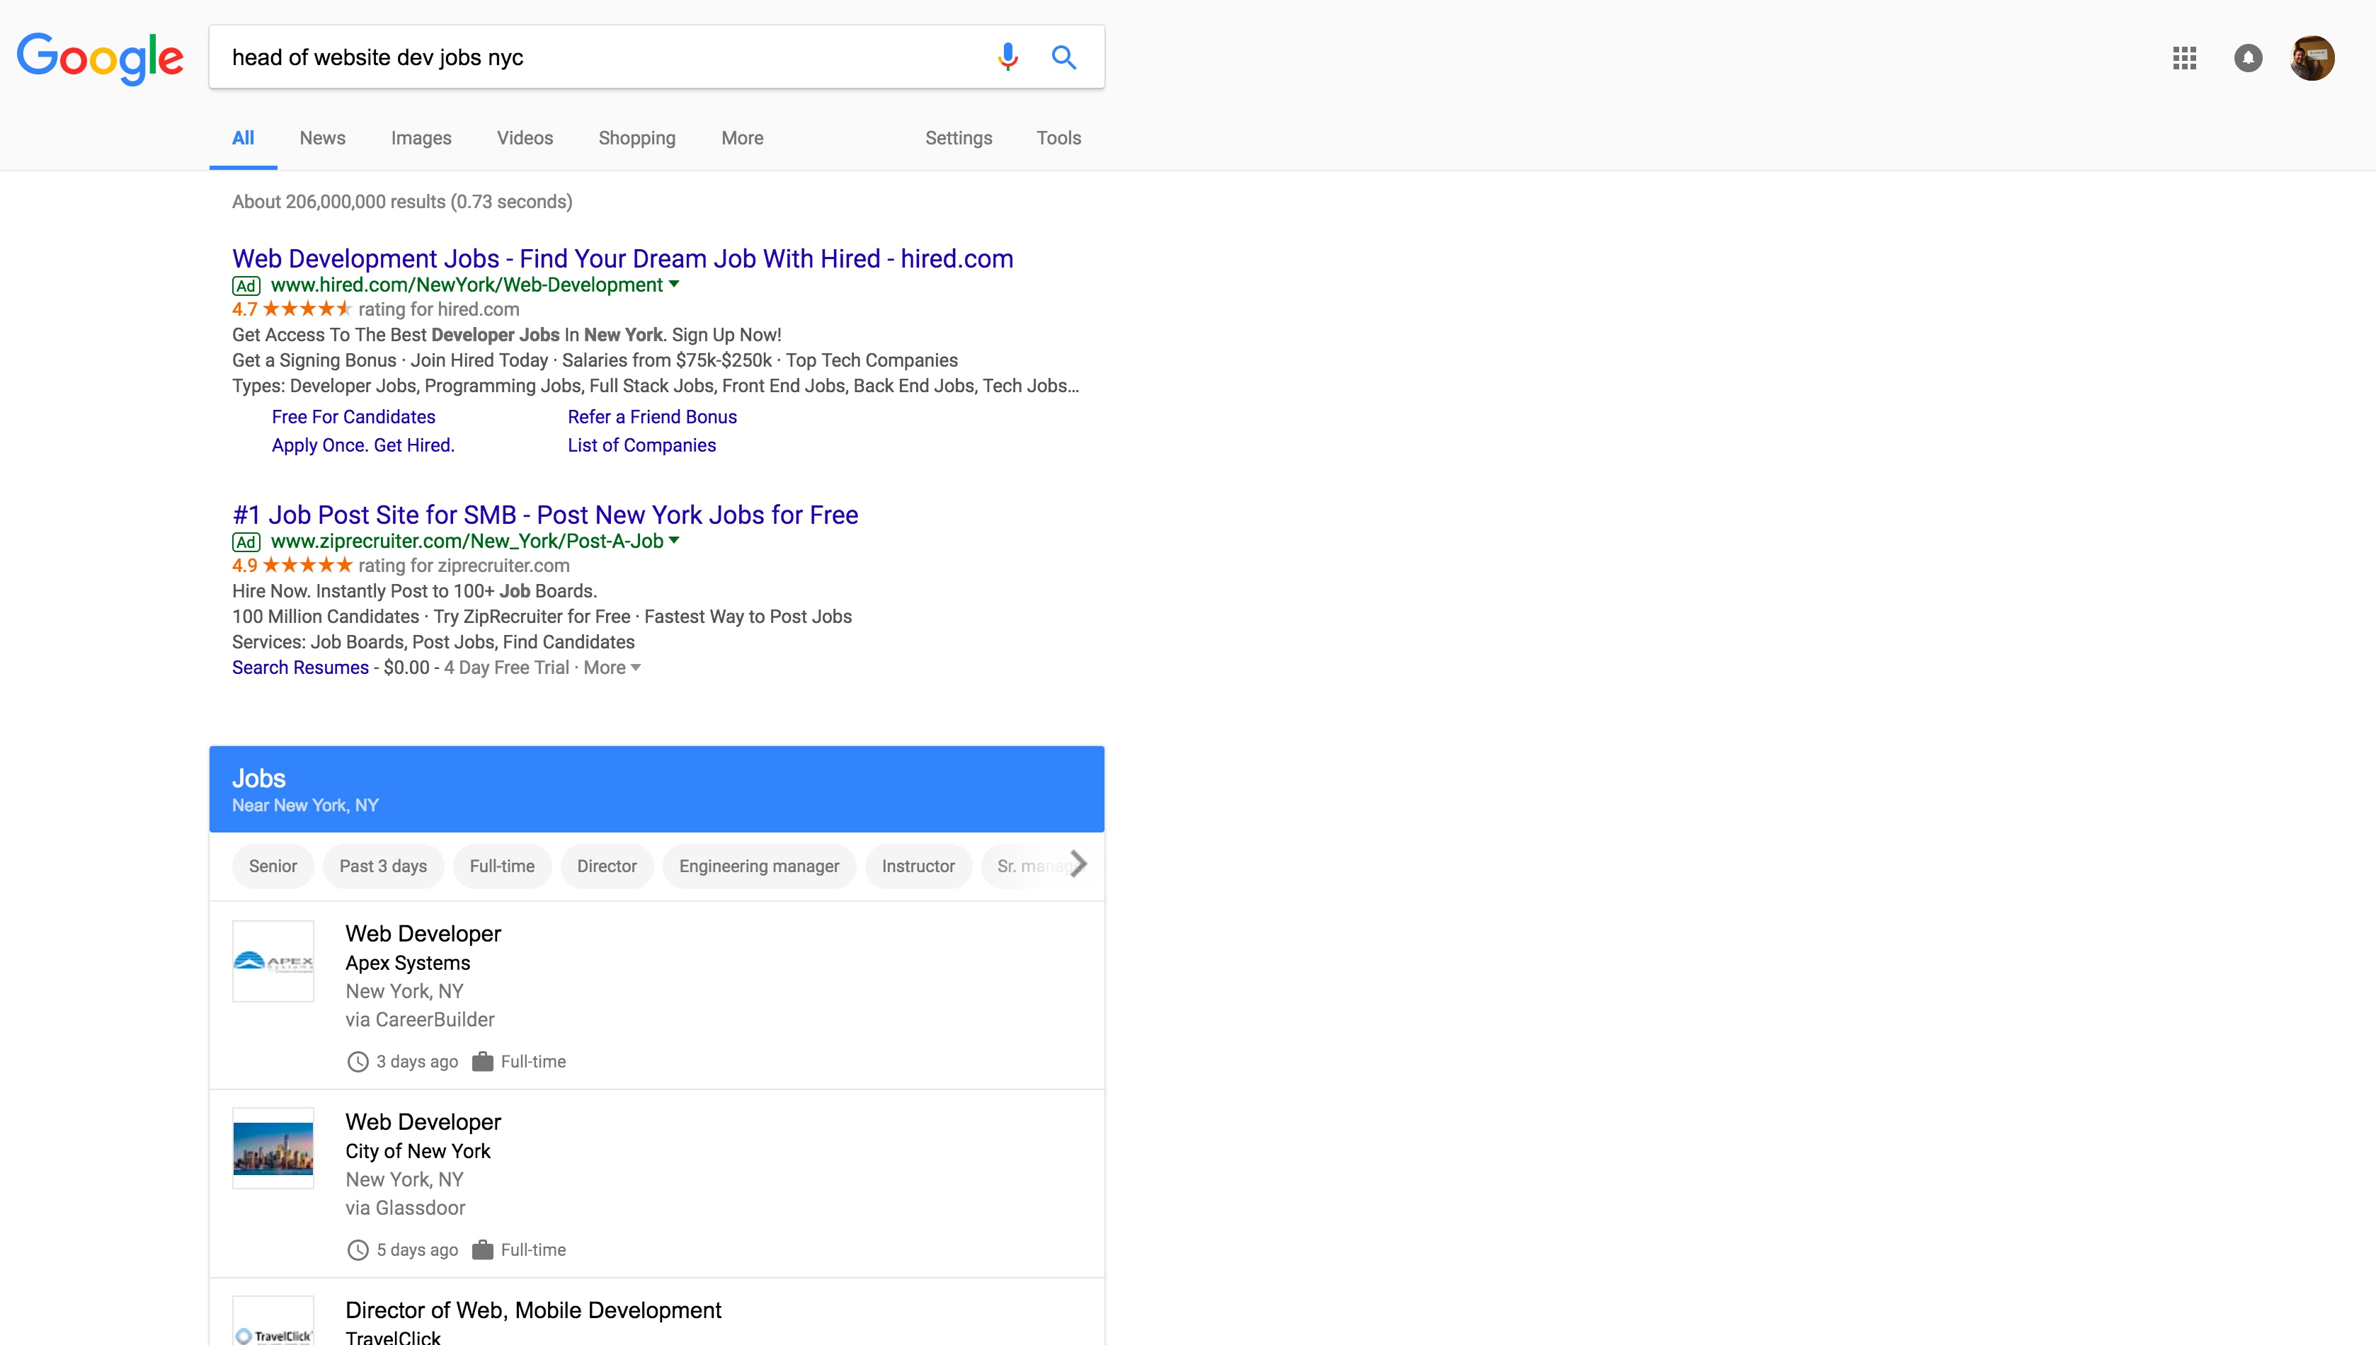Screen dimensions: 2376x1345
Task: Open the List of Companies sitelink
Action: pos(642,445)
